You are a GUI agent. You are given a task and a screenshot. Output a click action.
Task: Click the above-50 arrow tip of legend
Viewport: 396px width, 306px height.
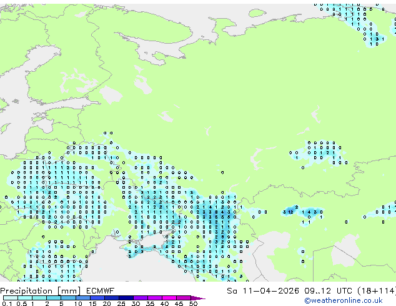pos(198,299)
